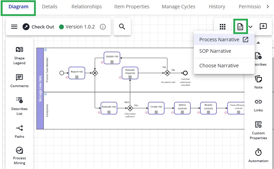Click the Evaluate response task shape
The width and height of the screenshot is (274, 169).
click(x=130, y=71)
